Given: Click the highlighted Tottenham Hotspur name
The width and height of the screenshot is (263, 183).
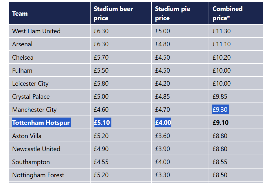Looking at the screenshot, I should pos(42,122).
